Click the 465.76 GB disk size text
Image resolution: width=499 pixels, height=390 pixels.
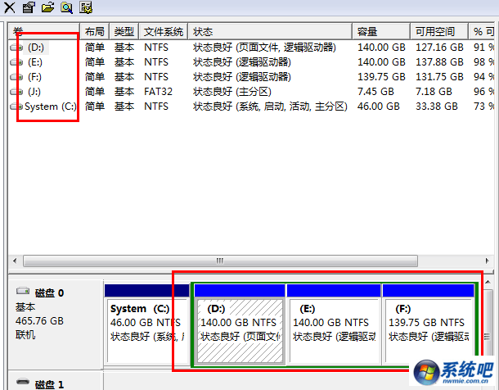pos(39,321)
